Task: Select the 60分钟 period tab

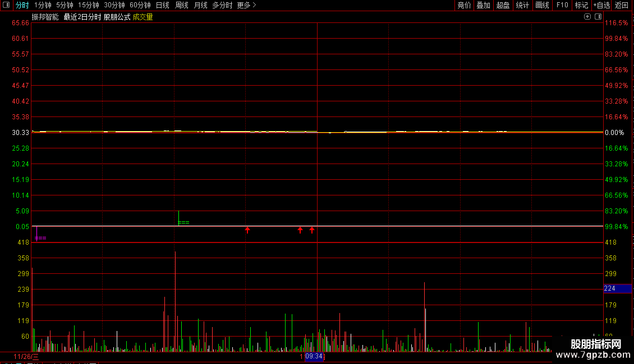Action: [140, 5]
